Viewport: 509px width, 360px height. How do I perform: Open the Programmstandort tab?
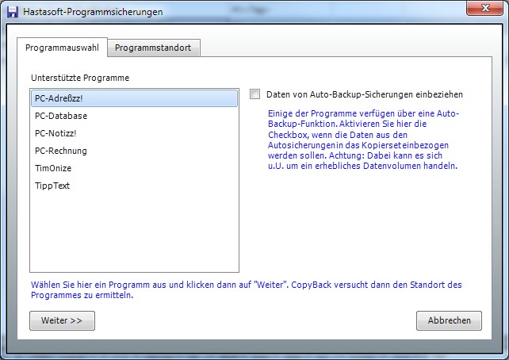pos(153,48)
